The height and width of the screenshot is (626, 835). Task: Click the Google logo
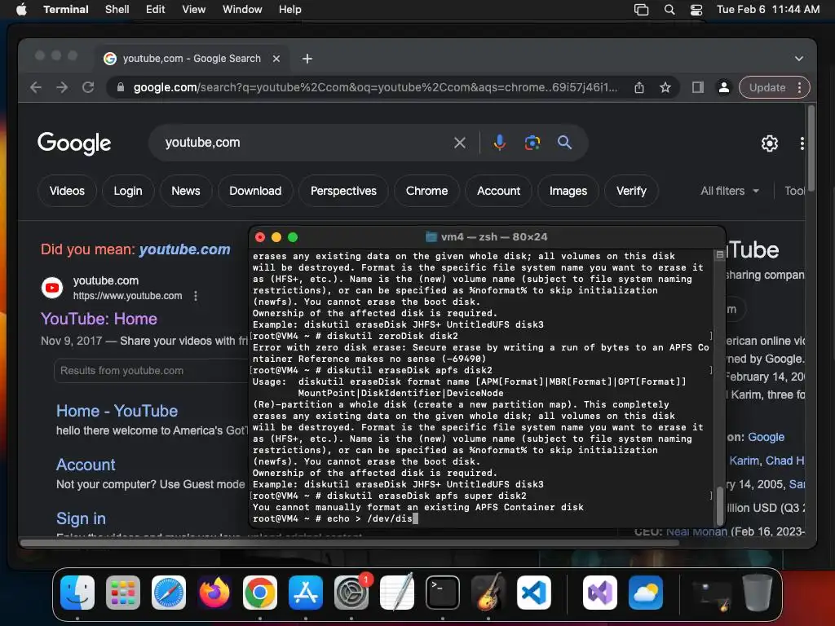(x=74, y=143)
